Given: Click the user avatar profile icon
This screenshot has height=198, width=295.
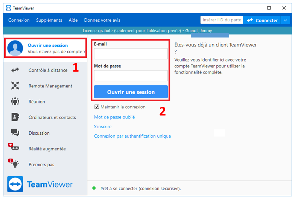Looking at the screenshot, I should (x=15, y=48).
